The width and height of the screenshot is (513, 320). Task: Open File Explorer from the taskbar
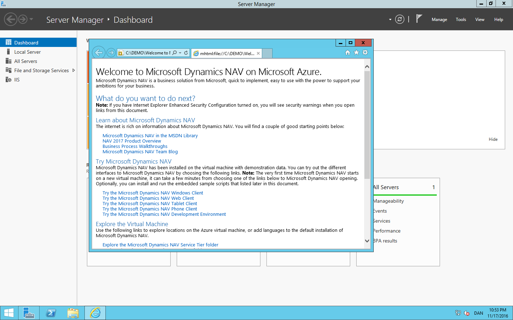pos(73,313)
